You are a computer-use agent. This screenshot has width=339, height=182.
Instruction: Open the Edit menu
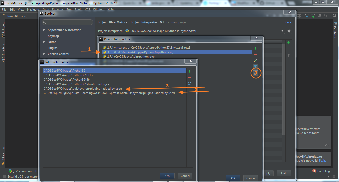[x=12, y=9]
